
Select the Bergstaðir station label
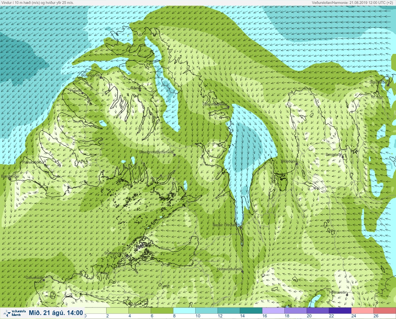333,154
